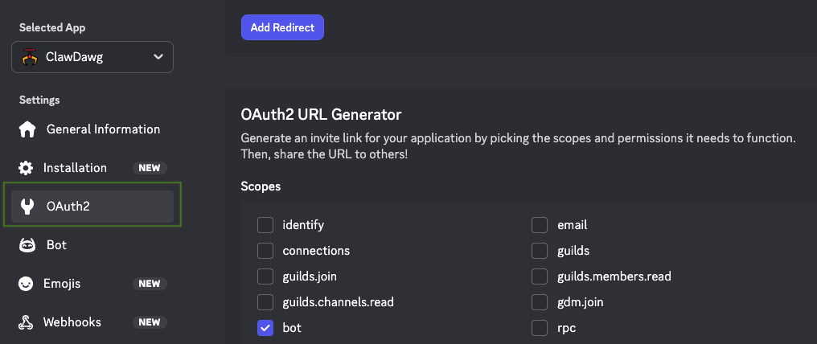Select the rpc scope checkbox
817x344 pixels.
point(540,328)
